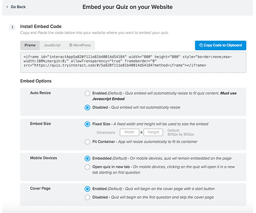Choose Fixed Size embed option
Image resolution: width=256 pixels, height=213 pixels.
(x=87, y=124)
